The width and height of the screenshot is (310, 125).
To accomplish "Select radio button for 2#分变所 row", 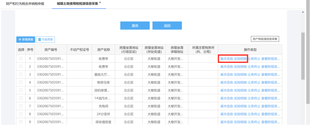I will click(x=21, y=114).
